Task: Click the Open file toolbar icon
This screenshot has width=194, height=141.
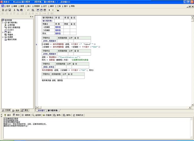Action: [x=6, y=10]
